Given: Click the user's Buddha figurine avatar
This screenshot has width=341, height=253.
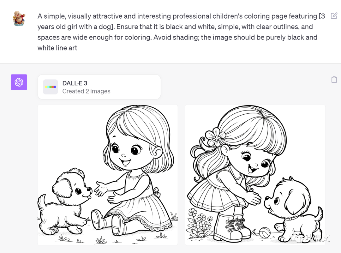Looking at the screenshot, I should coord(19,19).
